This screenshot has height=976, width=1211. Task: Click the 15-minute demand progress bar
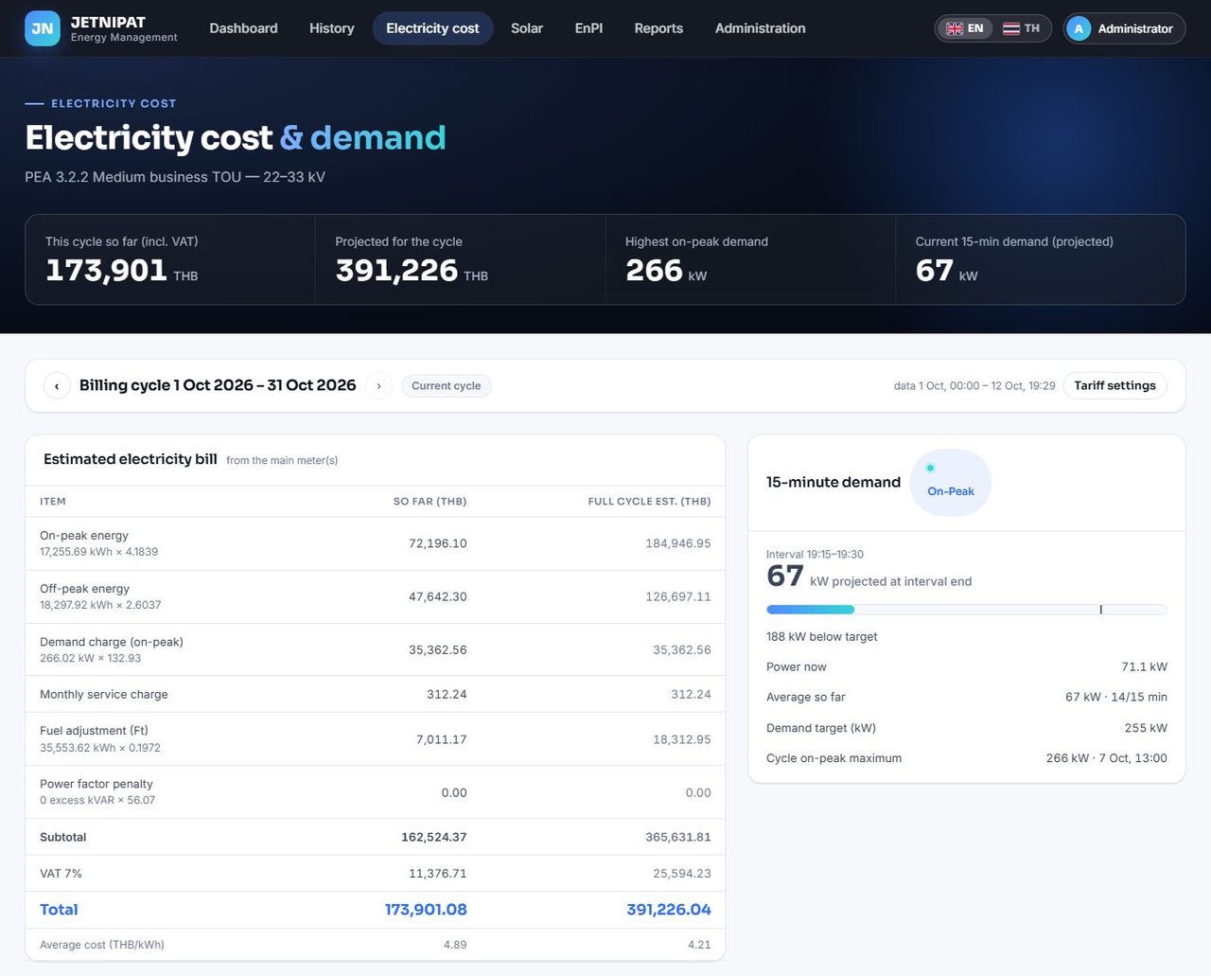click(967, 610)
